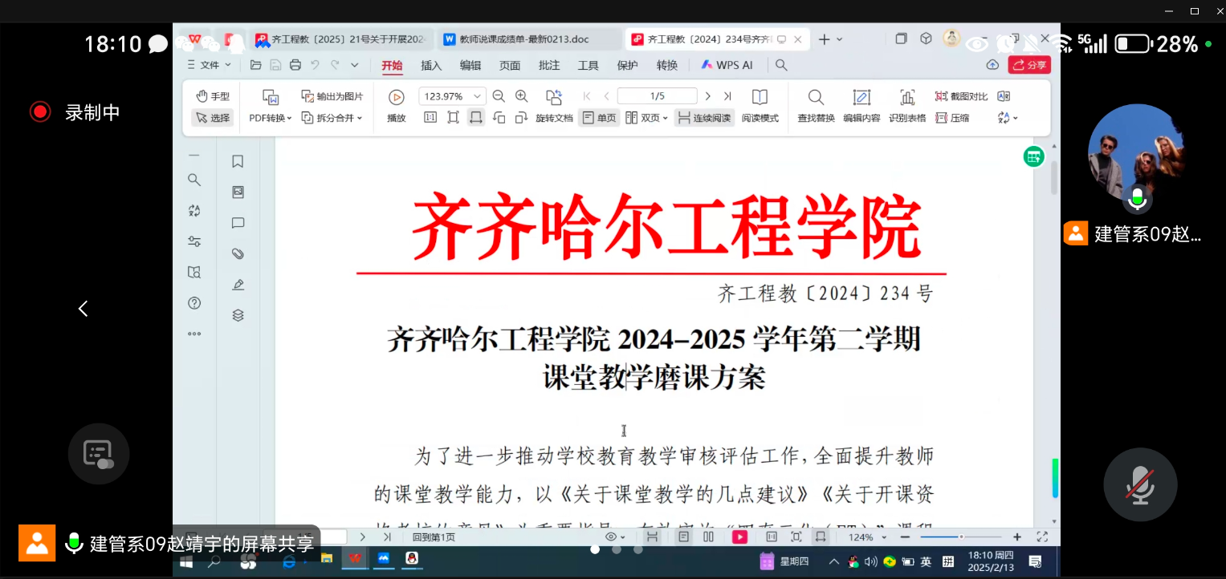The height and width of the screenshot is (579, 1226).
Task: Toggle the Select (选择) tool
Action: 212,118
